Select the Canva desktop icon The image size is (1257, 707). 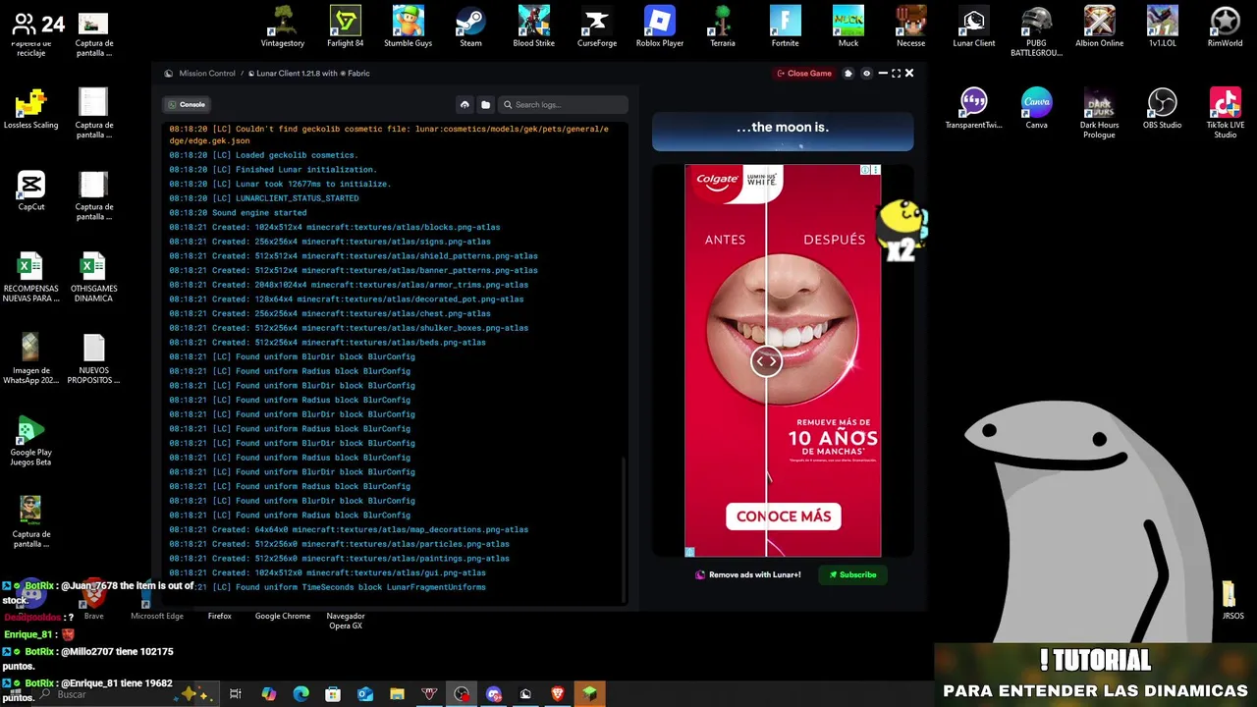pyautogui.click(x=1037, y=108)
